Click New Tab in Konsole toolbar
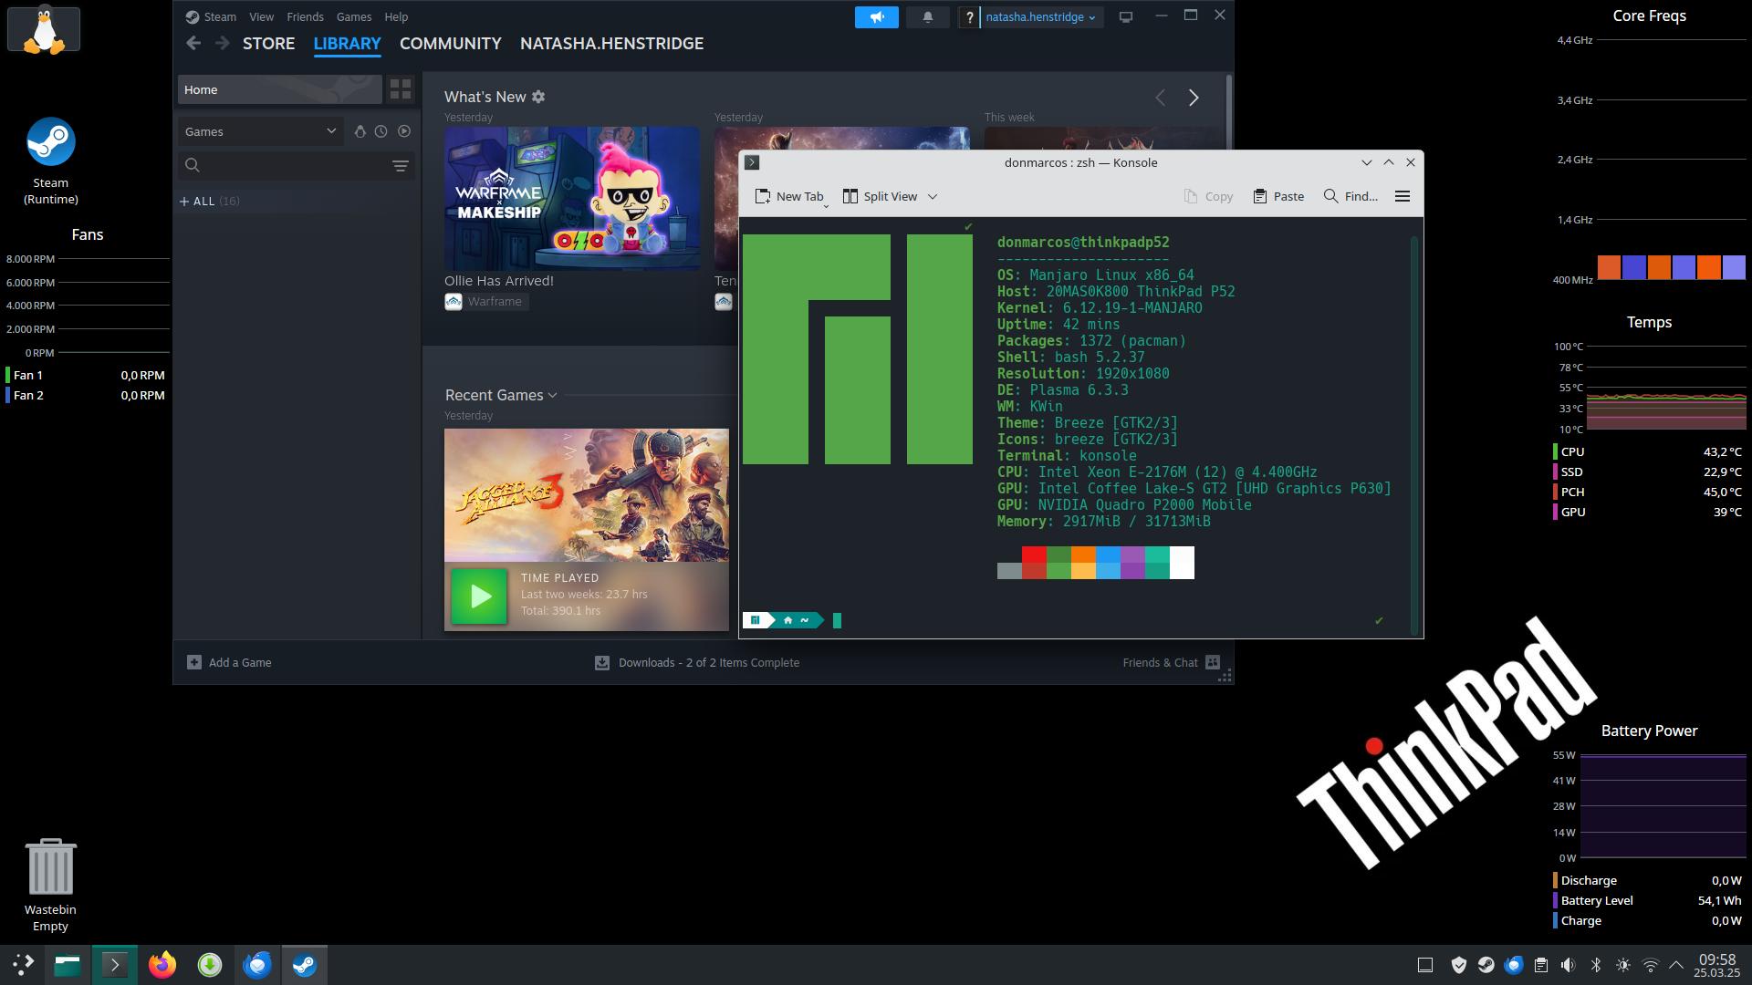Screen dimensions: 1752x985 (789, 196)
